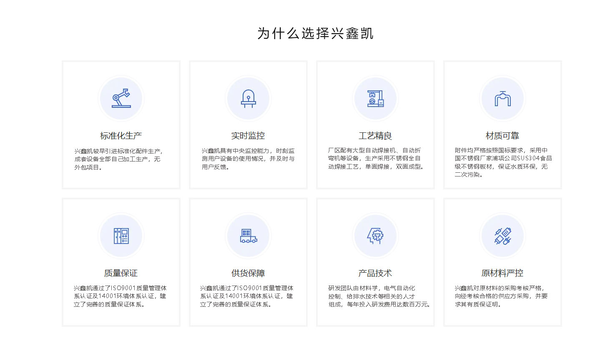
Task: Click the cabinet icon above 质量保证
Action: coord(121,235)
